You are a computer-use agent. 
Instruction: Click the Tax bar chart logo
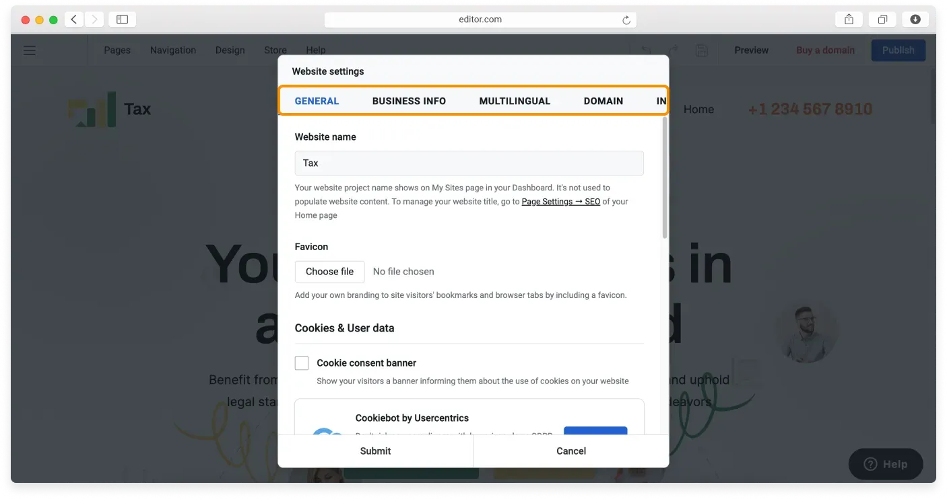coord(92,109)
